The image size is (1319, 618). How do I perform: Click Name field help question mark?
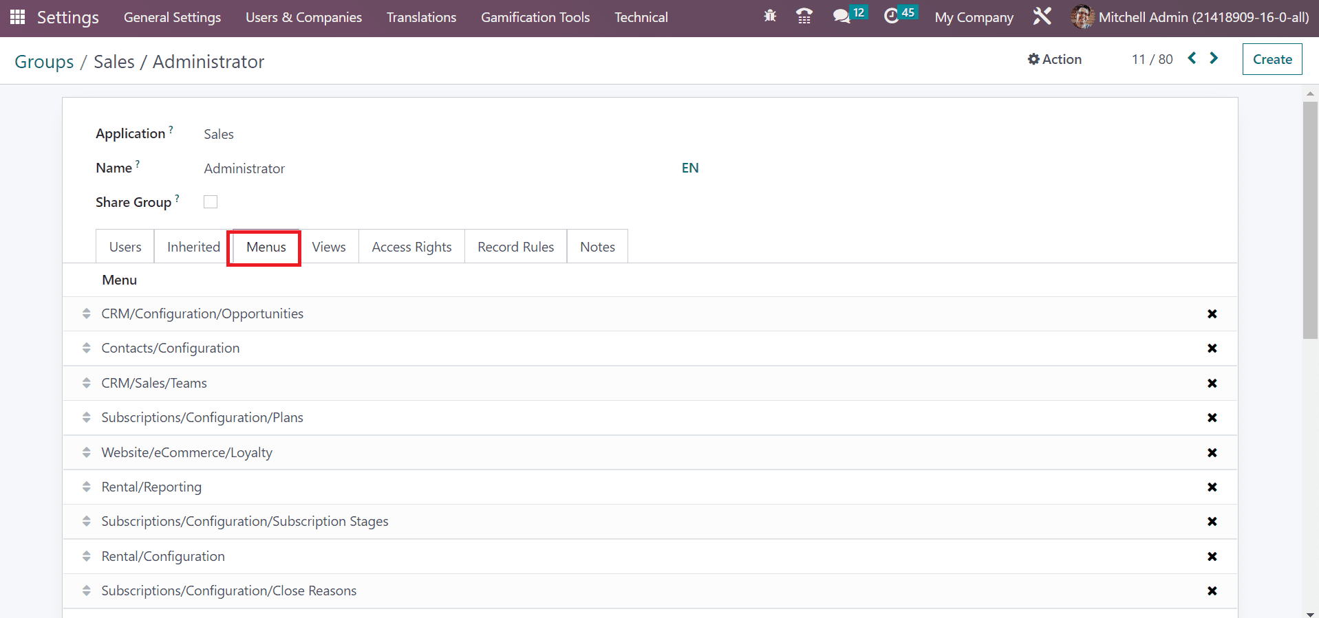click(138, 164)
